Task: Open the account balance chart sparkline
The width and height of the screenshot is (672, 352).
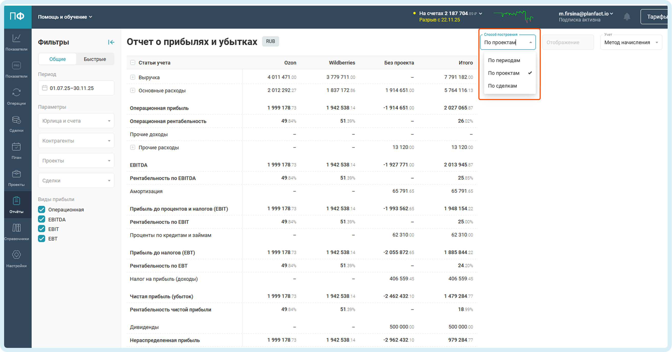Action: coord(513,16)
